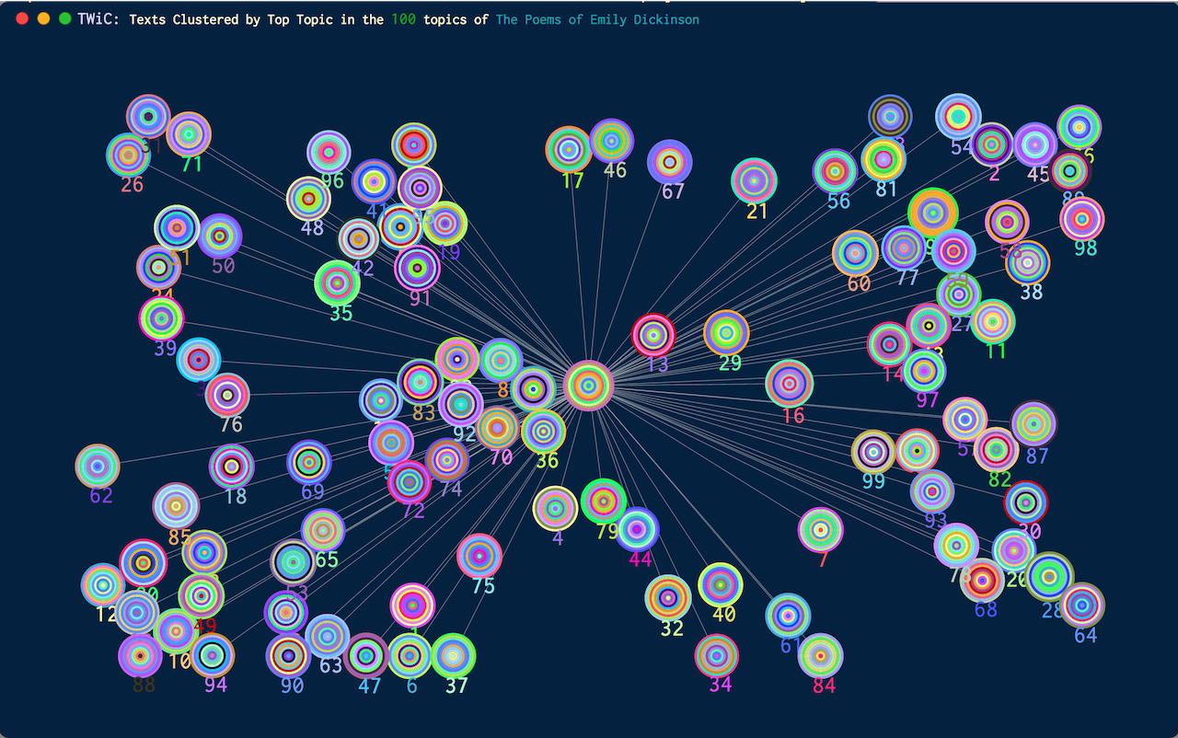The width and height of the screenshot is (1178, 738).
Task: Open topic cluster circle labeled 83
Action: tap(421, 382)
